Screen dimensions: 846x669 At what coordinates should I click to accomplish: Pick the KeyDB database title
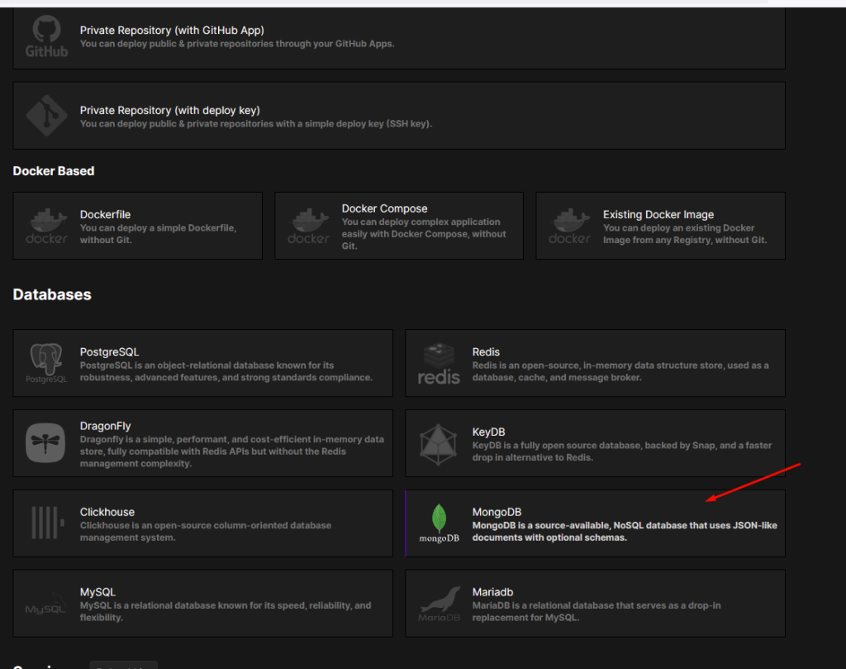(x=489, y=432)
